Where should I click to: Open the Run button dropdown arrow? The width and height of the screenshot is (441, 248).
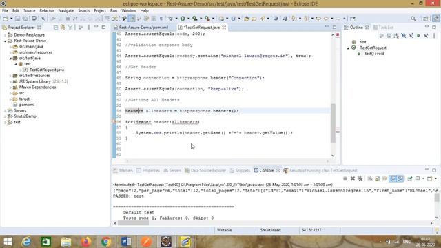click(188, 19)
